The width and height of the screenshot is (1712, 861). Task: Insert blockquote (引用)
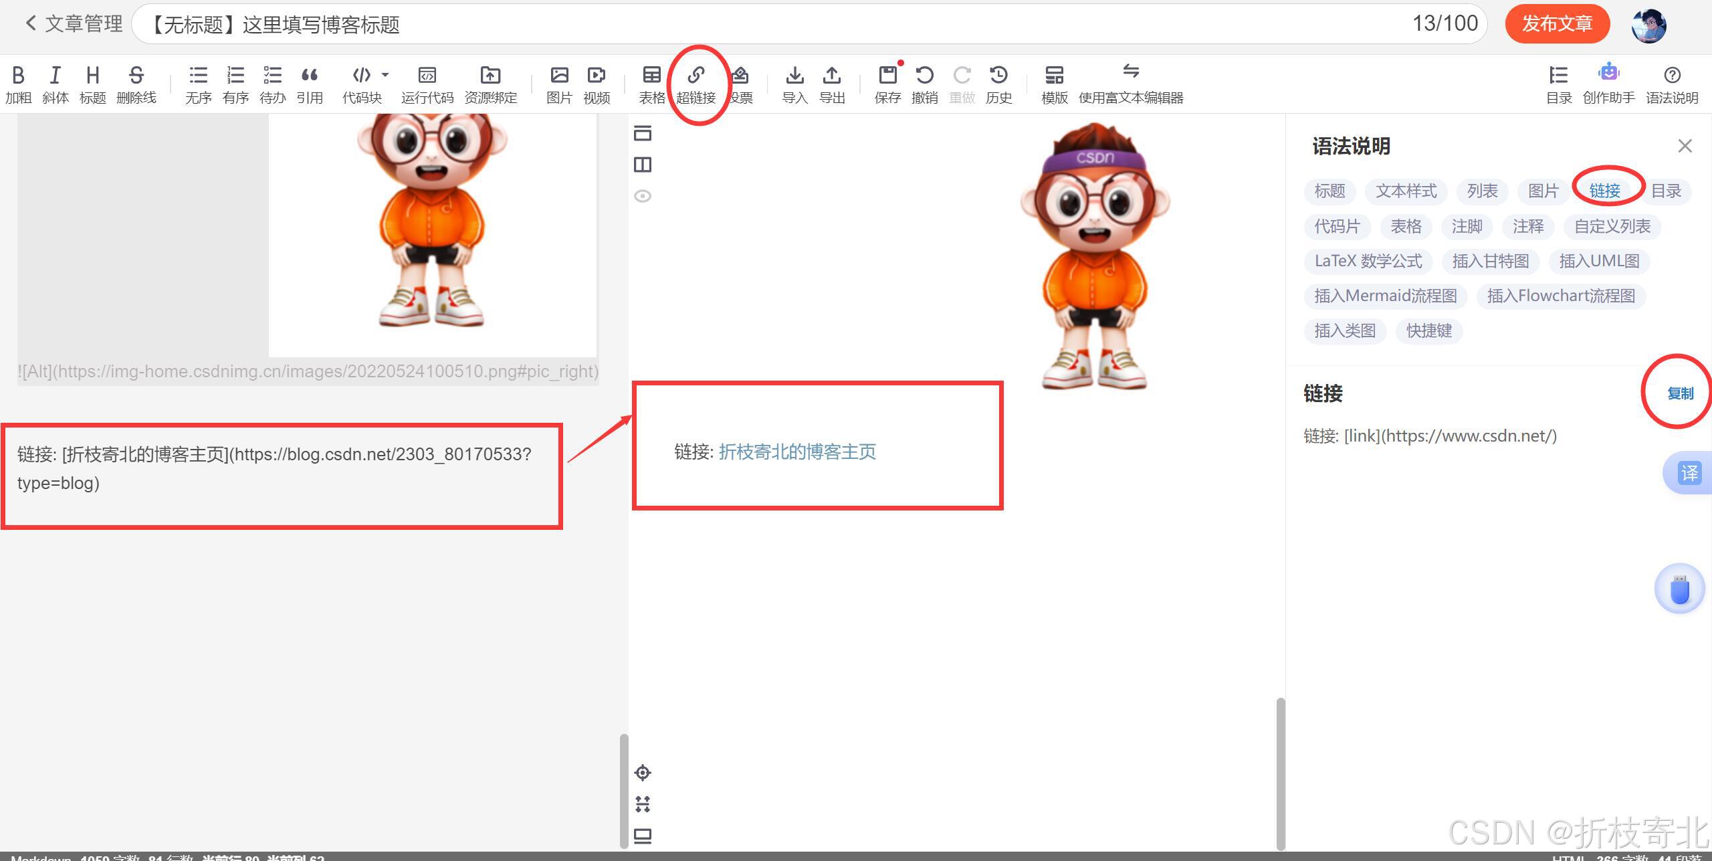[x=310, y=84]
